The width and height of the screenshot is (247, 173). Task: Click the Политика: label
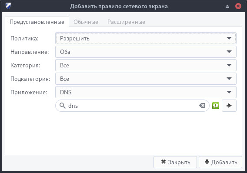click(x=24, y=38)
